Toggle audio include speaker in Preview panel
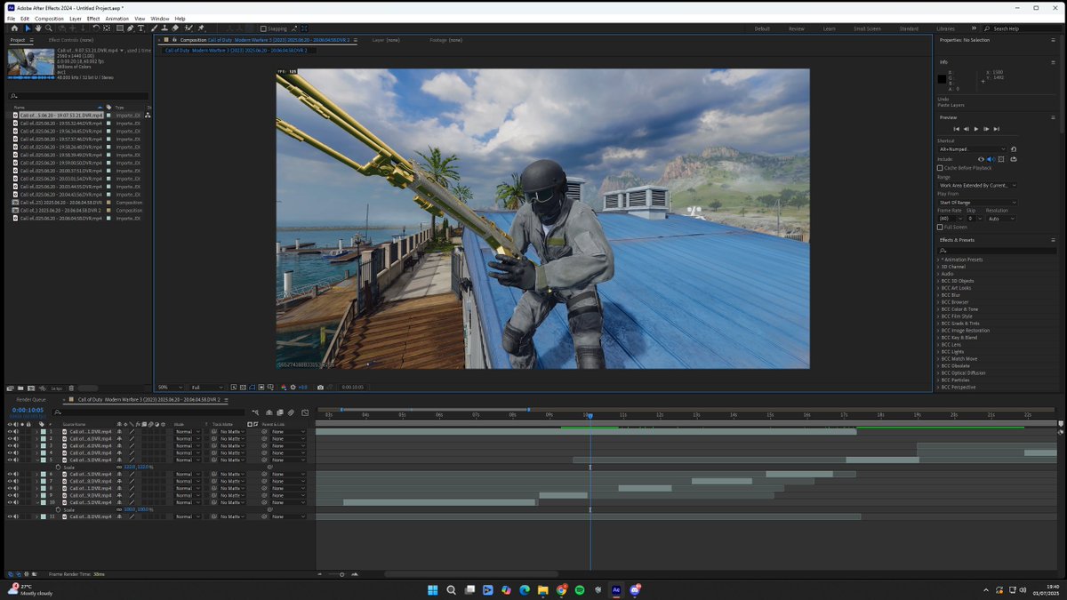 pyautogui.click(x=991, y=159)
